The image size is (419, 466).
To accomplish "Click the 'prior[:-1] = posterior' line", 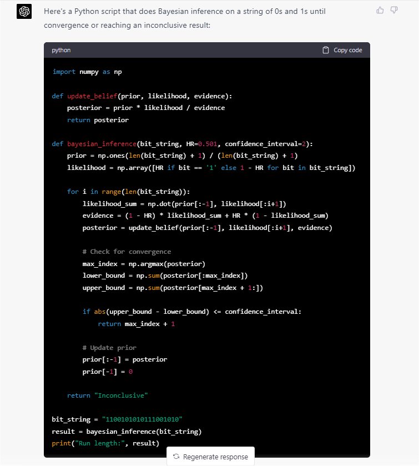I will coord(125,359).
